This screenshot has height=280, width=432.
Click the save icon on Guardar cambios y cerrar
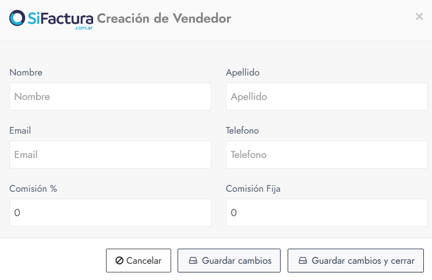[x=303, y=261]
